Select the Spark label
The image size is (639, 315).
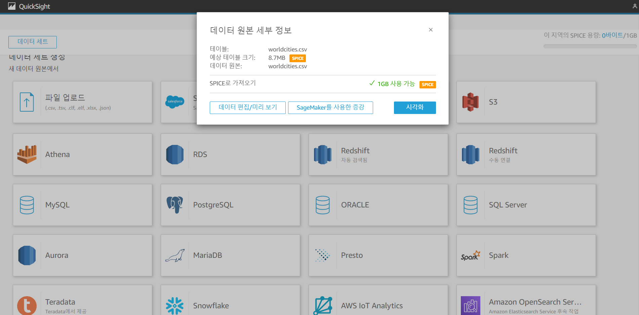[498, 255]
